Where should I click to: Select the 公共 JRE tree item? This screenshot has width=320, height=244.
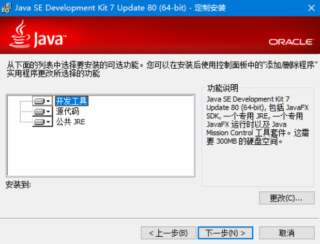pos(71,122)
